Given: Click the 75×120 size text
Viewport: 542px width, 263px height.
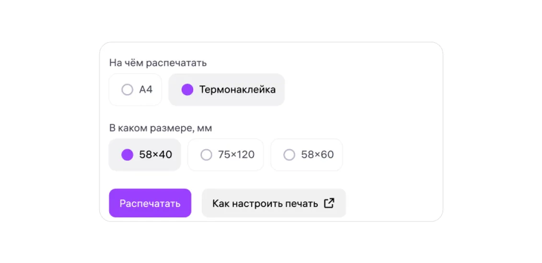Looking at the screenshot, I should (236, 154).
